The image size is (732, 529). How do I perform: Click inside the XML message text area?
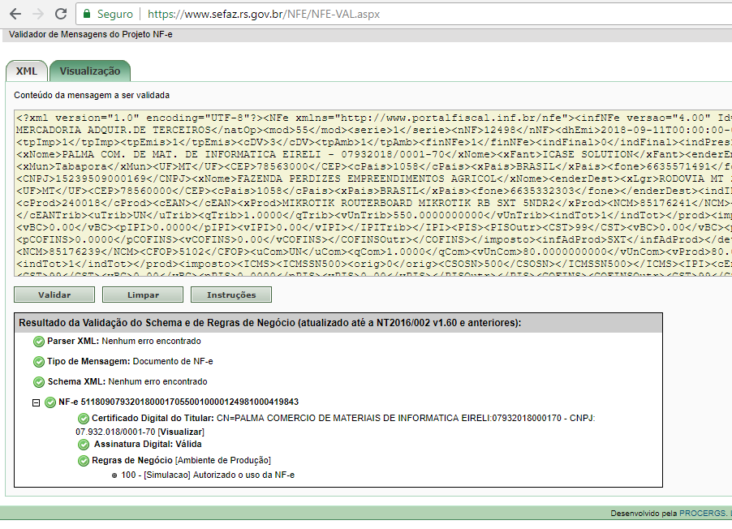(373, 193)
